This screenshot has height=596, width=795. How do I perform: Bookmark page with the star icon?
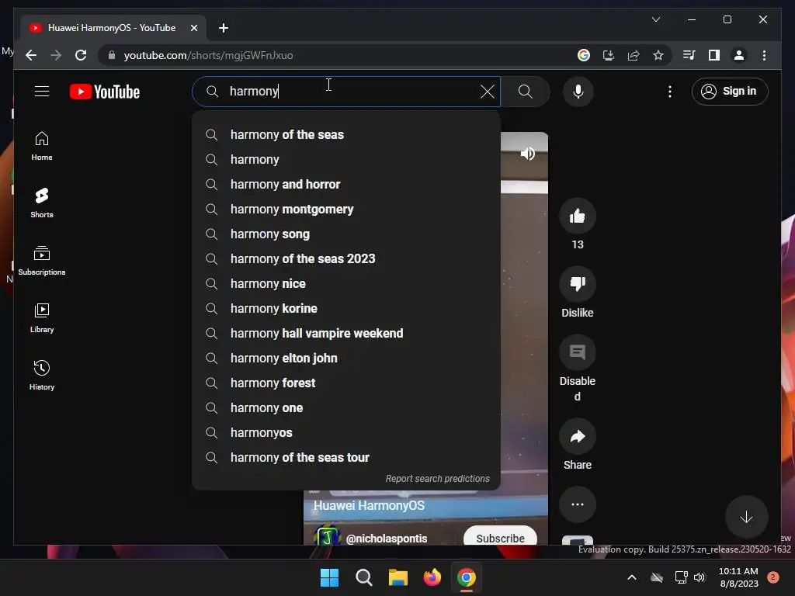tap(658, 55)
